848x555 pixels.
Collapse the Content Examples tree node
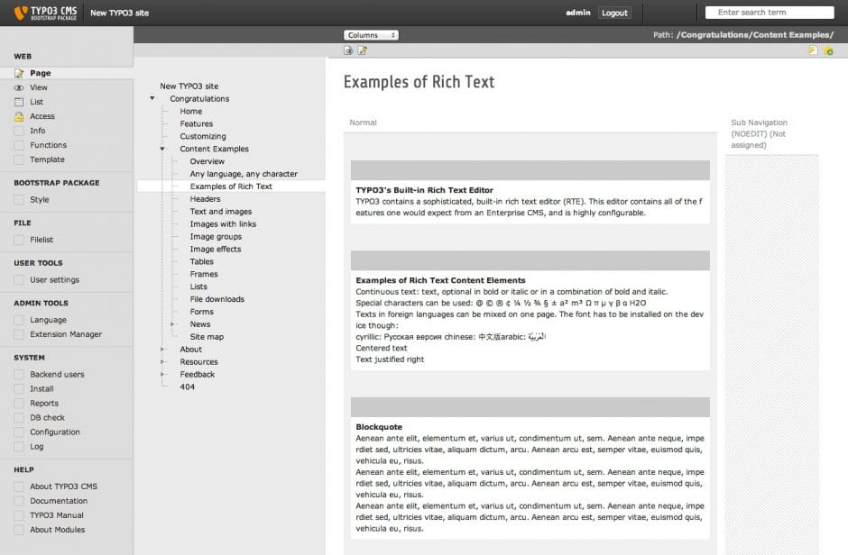point(162,149)
